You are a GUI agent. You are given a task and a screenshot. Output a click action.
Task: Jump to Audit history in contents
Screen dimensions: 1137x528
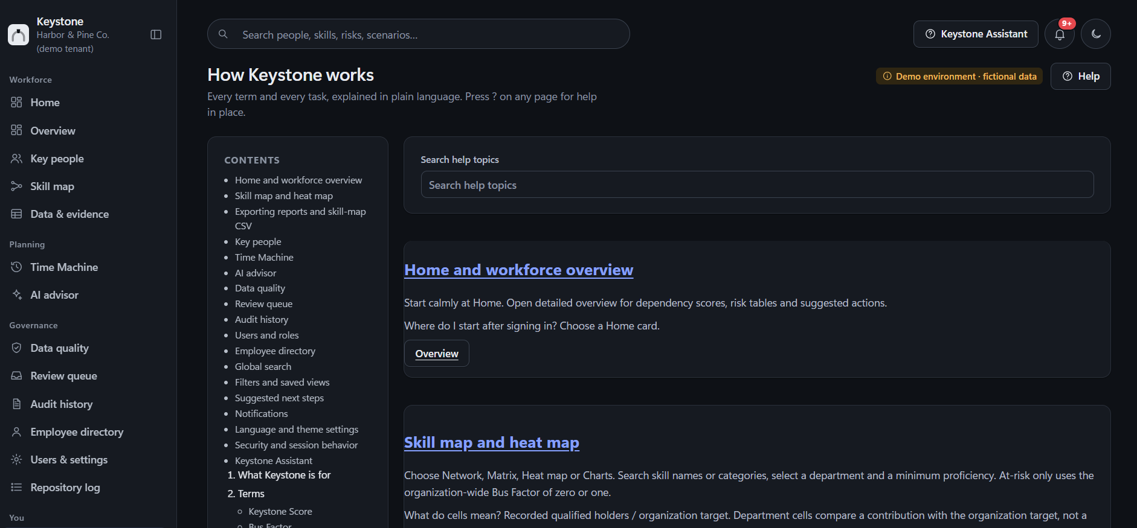(262, 320)
